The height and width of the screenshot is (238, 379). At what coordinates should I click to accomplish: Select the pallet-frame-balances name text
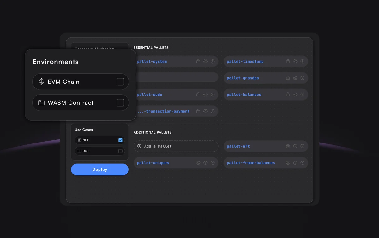(x=251, y=163)
